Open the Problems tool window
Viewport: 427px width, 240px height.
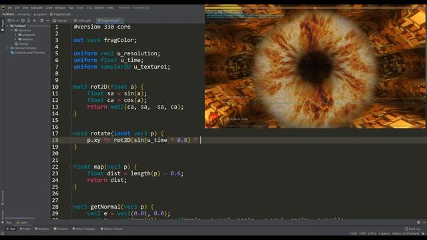click(x=41, y=229)
